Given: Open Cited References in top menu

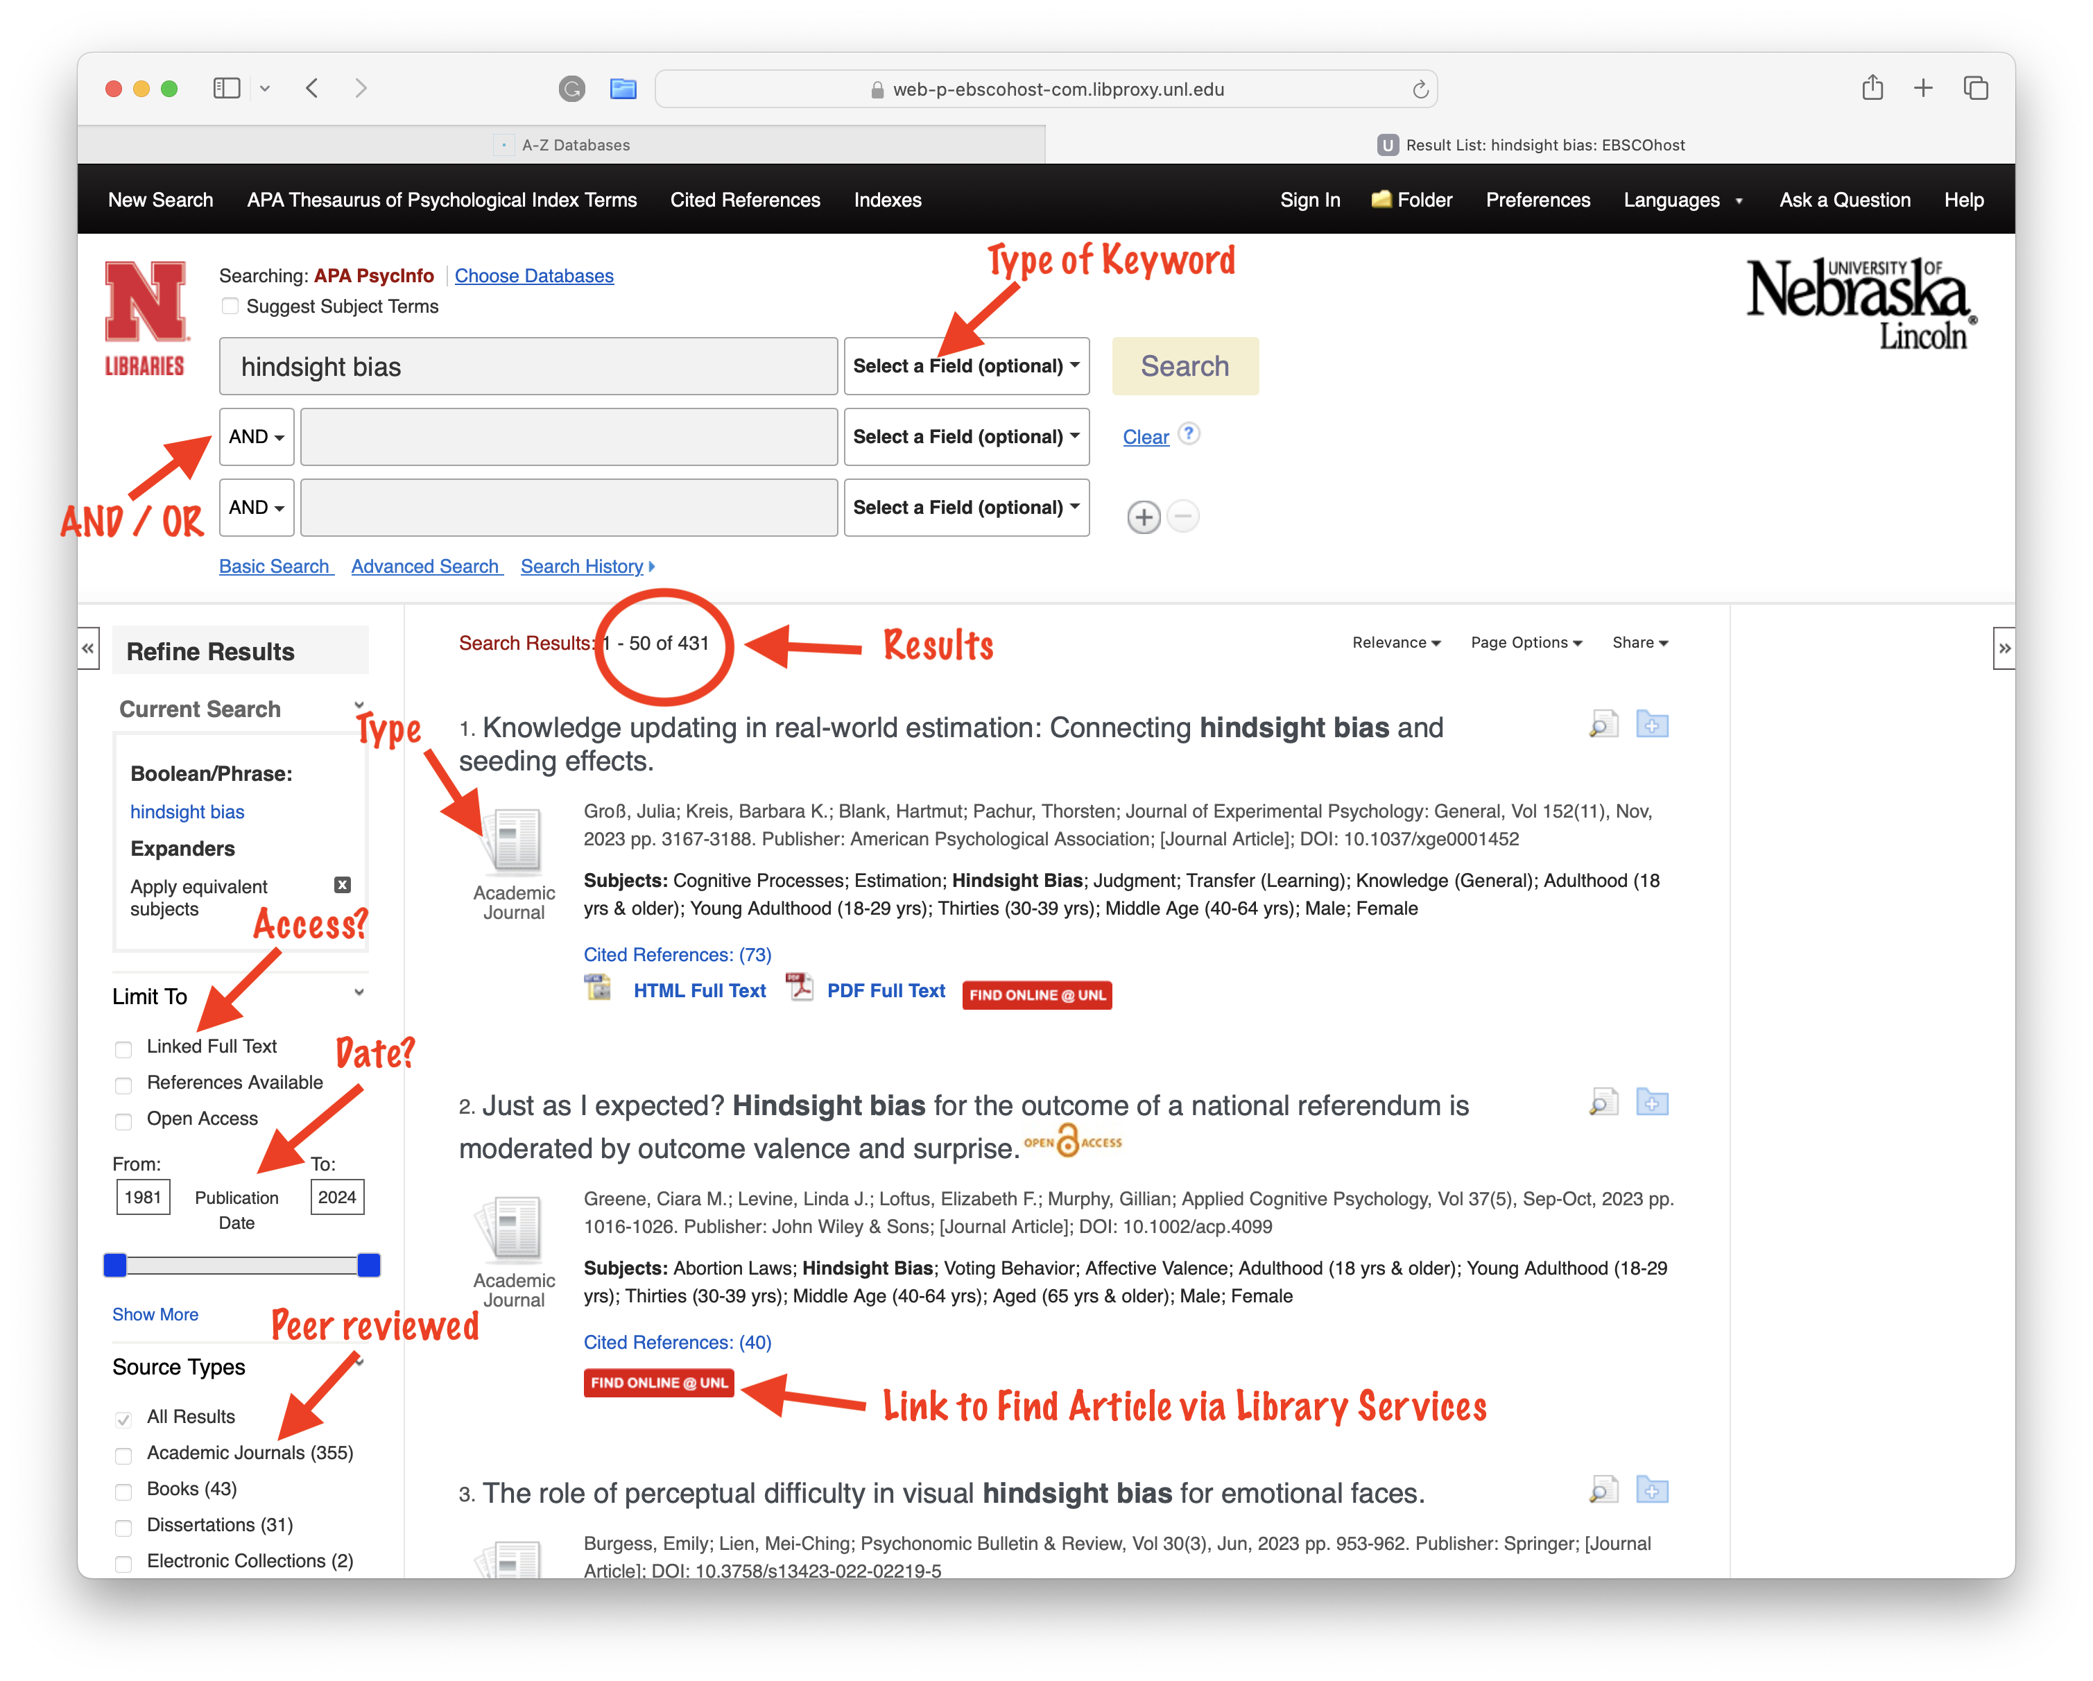Looking at the screenshot, I should (x=745, y=200).
